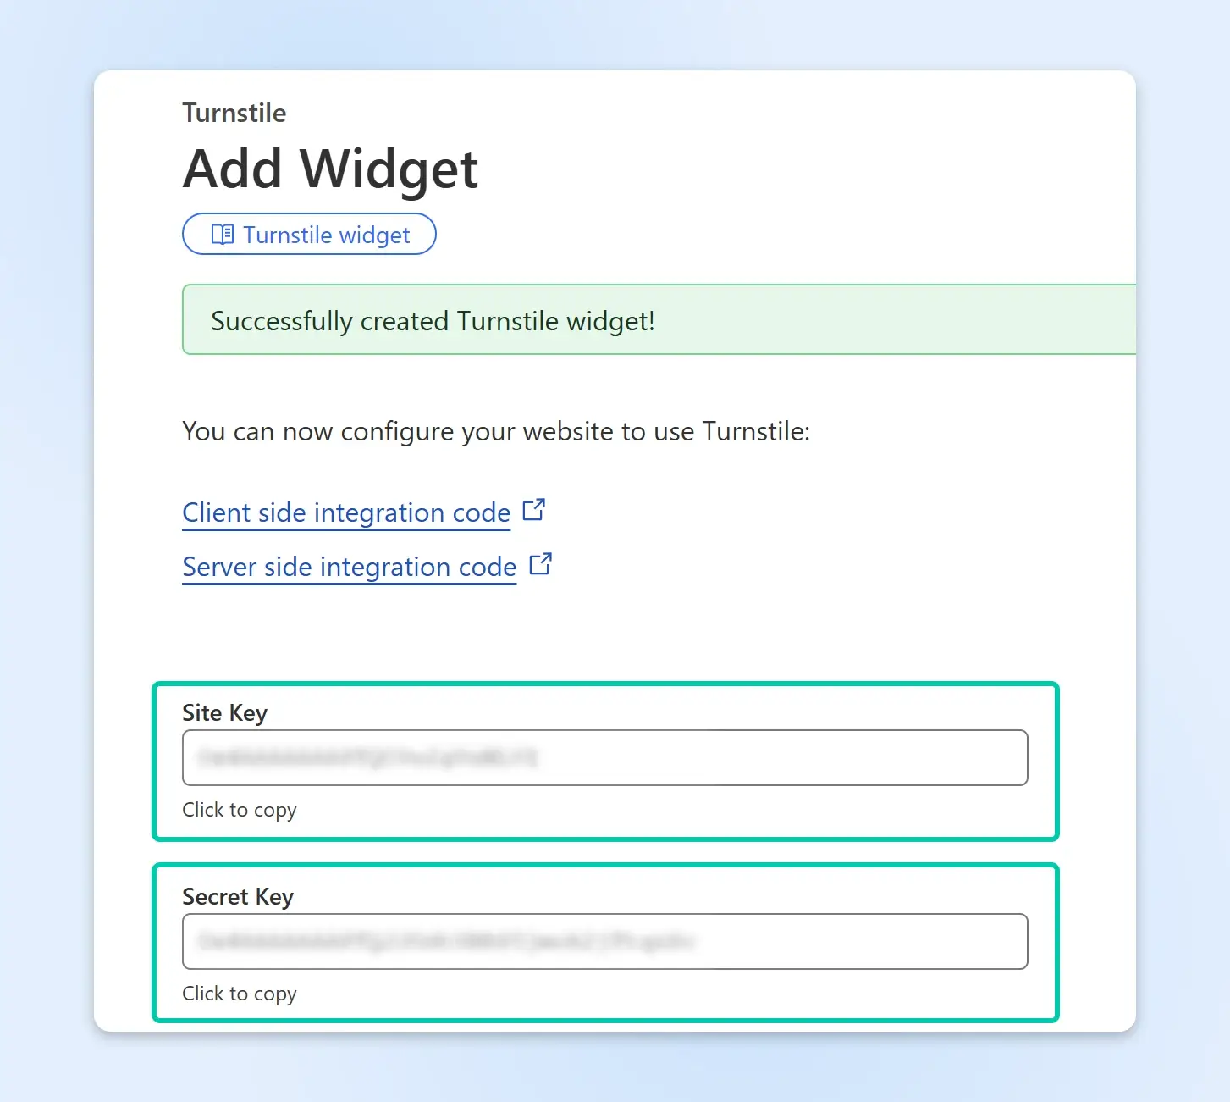The image size is (1230, 1102).
Task: Click the book icon in Turnstile widget button
Action: (x=222, y=235)
